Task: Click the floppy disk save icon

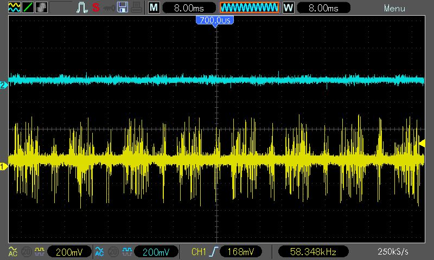Action: click(123, 8)
